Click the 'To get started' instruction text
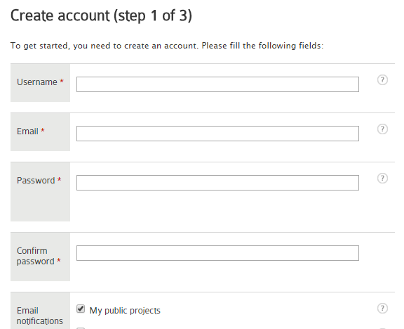This screenshot has height=329, width=404. pyautogui.click(x=167, y=46)
